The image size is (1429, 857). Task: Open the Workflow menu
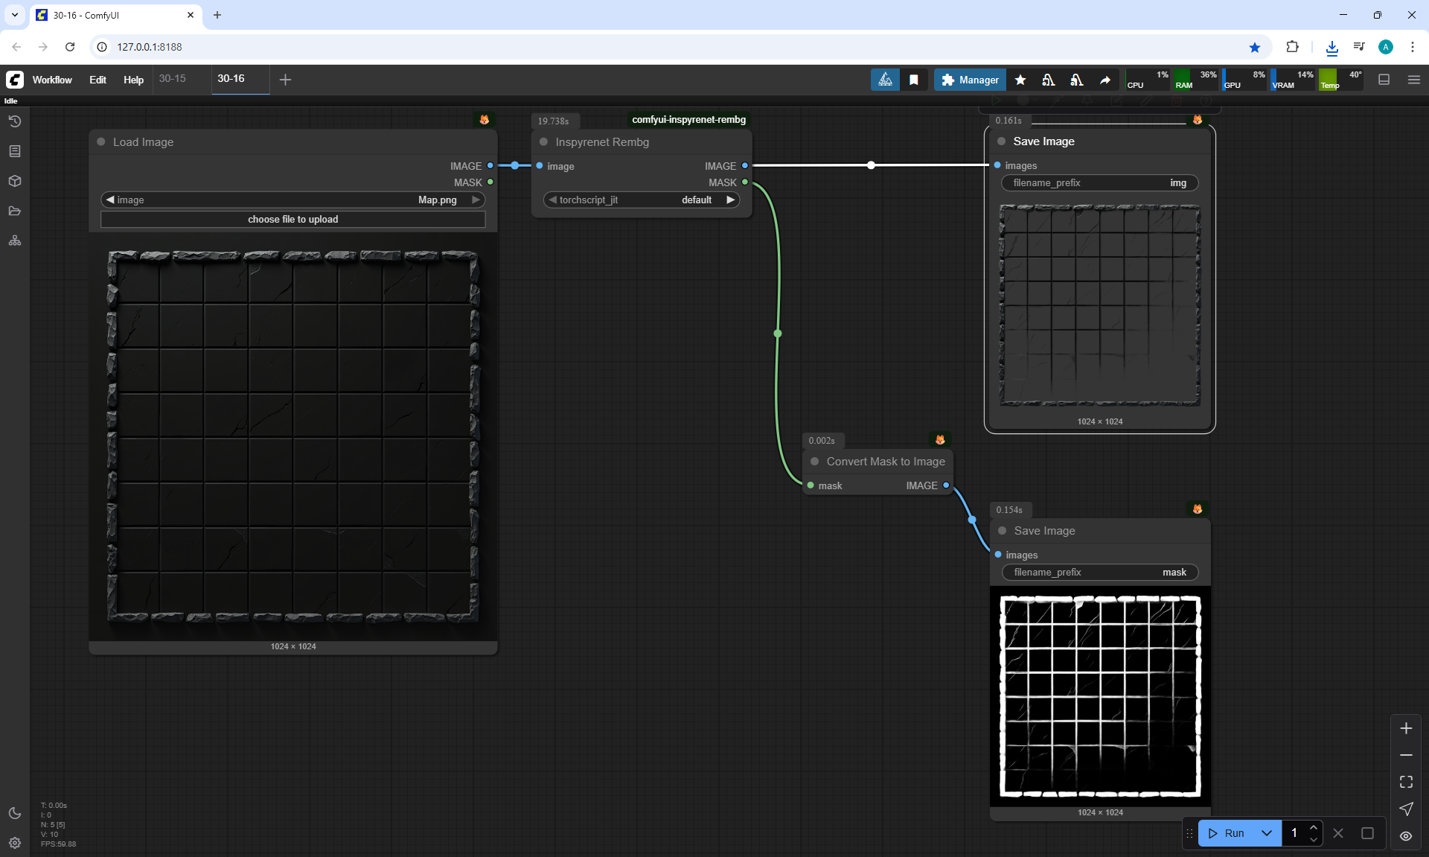pyautogui.click(x=52, y=80)
